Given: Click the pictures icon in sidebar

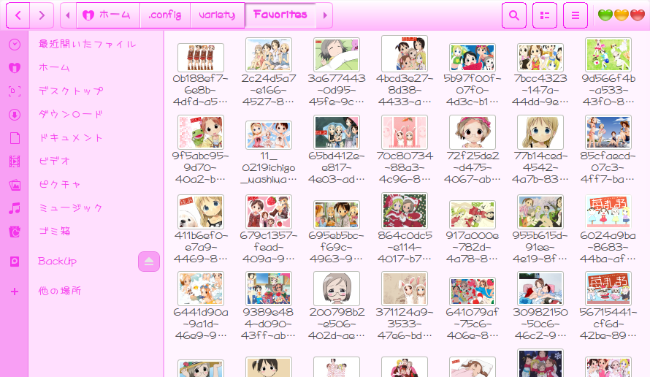Looking at the screenshot, I should coord(15,185).
